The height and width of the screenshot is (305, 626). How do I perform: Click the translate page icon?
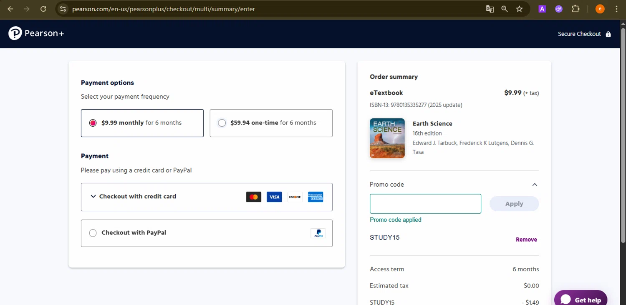tap(490, 9)
